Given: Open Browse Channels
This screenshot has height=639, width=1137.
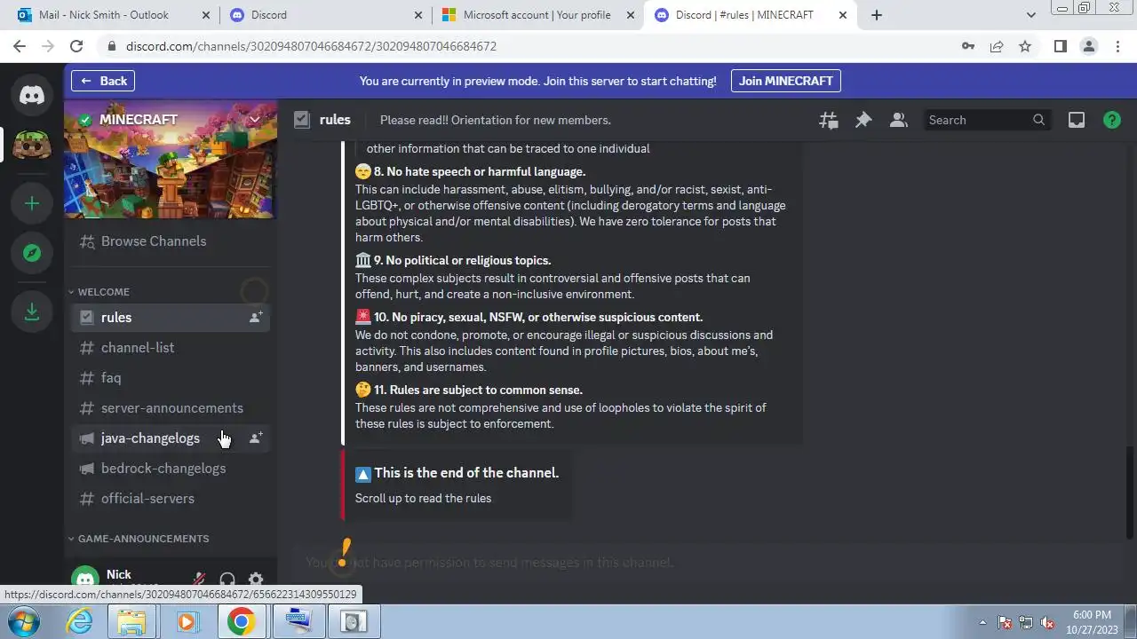Looking at the screenshot, I should (x=171, y=241).
